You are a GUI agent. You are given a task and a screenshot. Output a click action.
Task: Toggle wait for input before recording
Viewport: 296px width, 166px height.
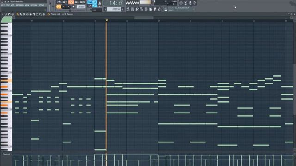[65, 2]
